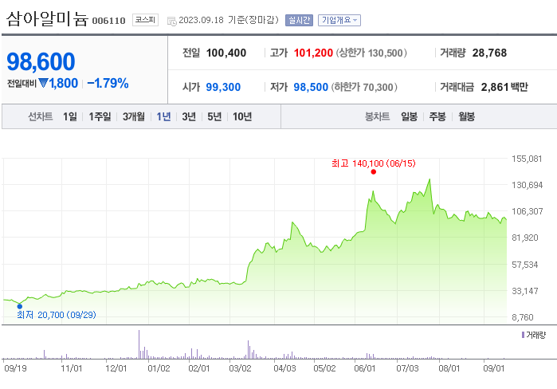Click the 하한가 70,300 text
The width and height of the screenshot is (557, 389).
click(x=364, y=87)
